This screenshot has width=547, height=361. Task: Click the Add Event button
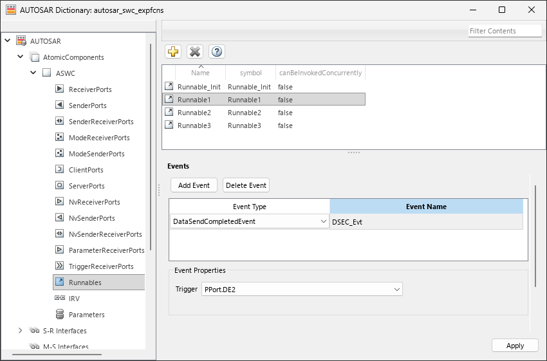194,185
